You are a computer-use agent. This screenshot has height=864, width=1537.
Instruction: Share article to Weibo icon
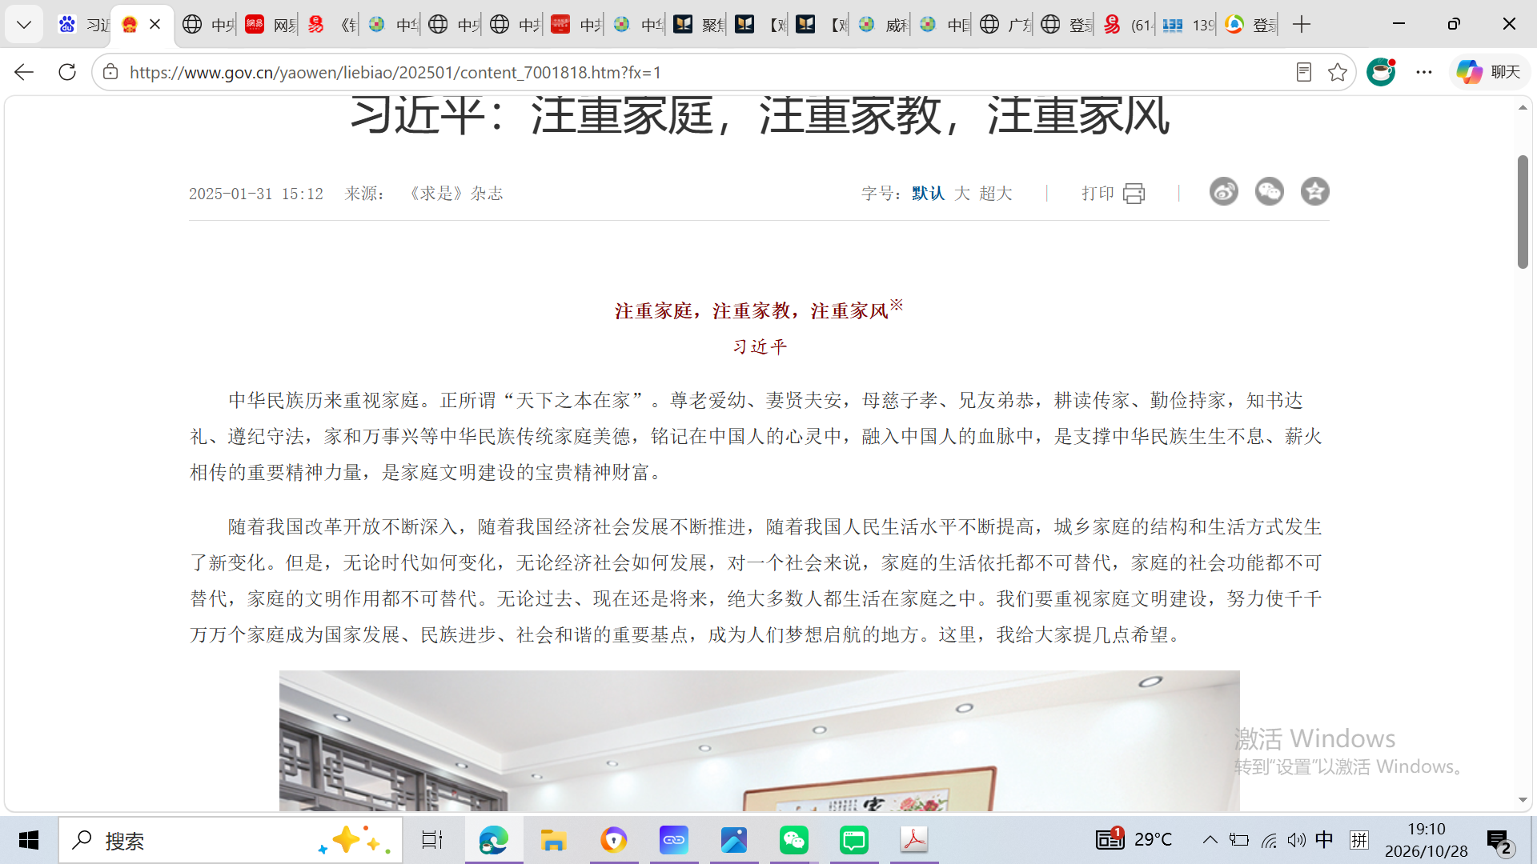[1223, 192]
